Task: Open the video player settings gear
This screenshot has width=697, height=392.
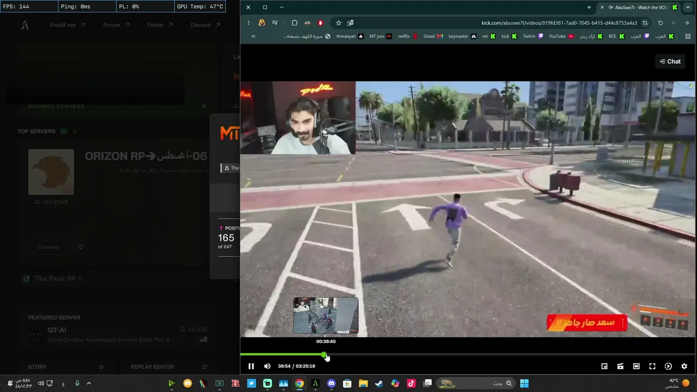Action: coord(684,366)
